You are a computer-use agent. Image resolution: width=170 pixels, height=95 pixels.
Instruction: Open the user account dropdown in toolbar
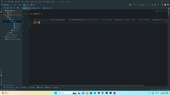[x=130, y=5]
